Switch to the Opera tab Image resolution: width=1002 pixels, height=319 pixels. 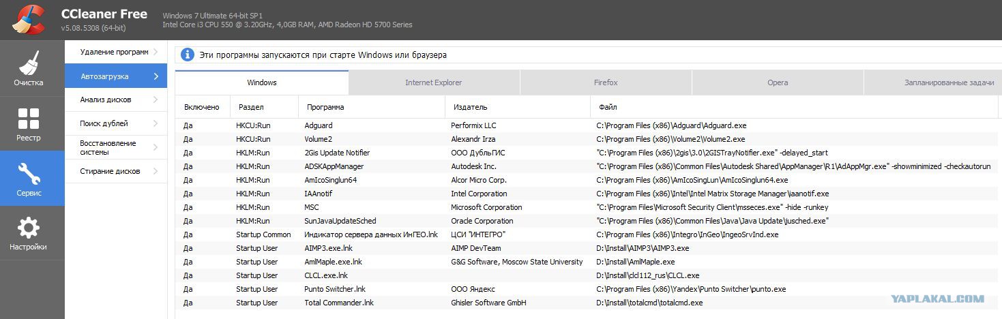pyautogui.click(x=778, y=82)
